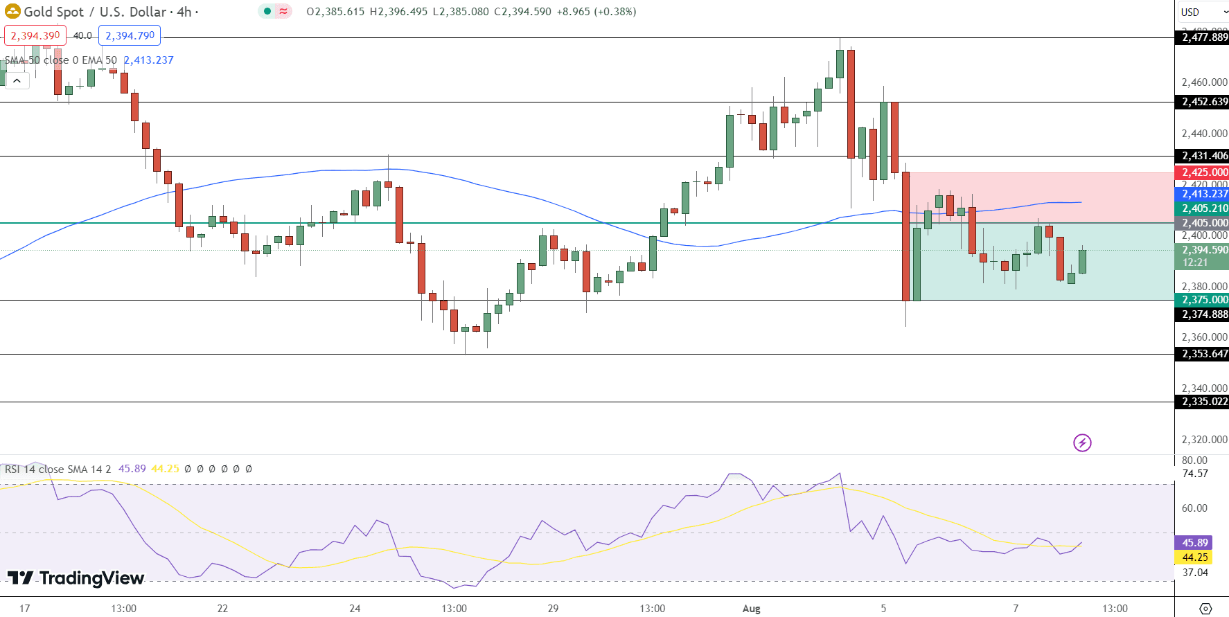Click the EMA value 2,413.237 in legend
Image resolution: width=1229 pixels, height=617 pixels.
point(148,60)
